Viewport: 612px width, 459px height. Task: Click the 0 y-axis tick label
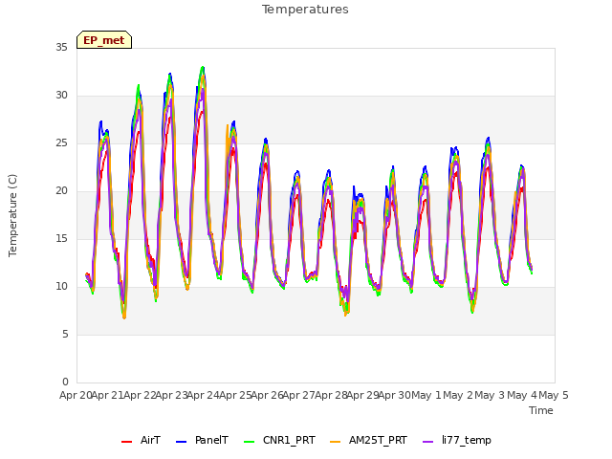coord(65,382)
